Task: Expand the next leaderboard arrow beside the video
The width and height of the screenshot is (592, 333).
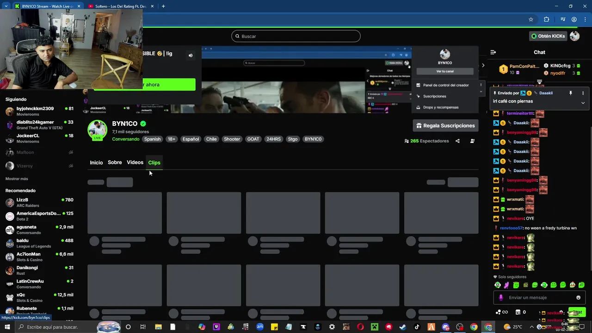Action: [483, 65]
